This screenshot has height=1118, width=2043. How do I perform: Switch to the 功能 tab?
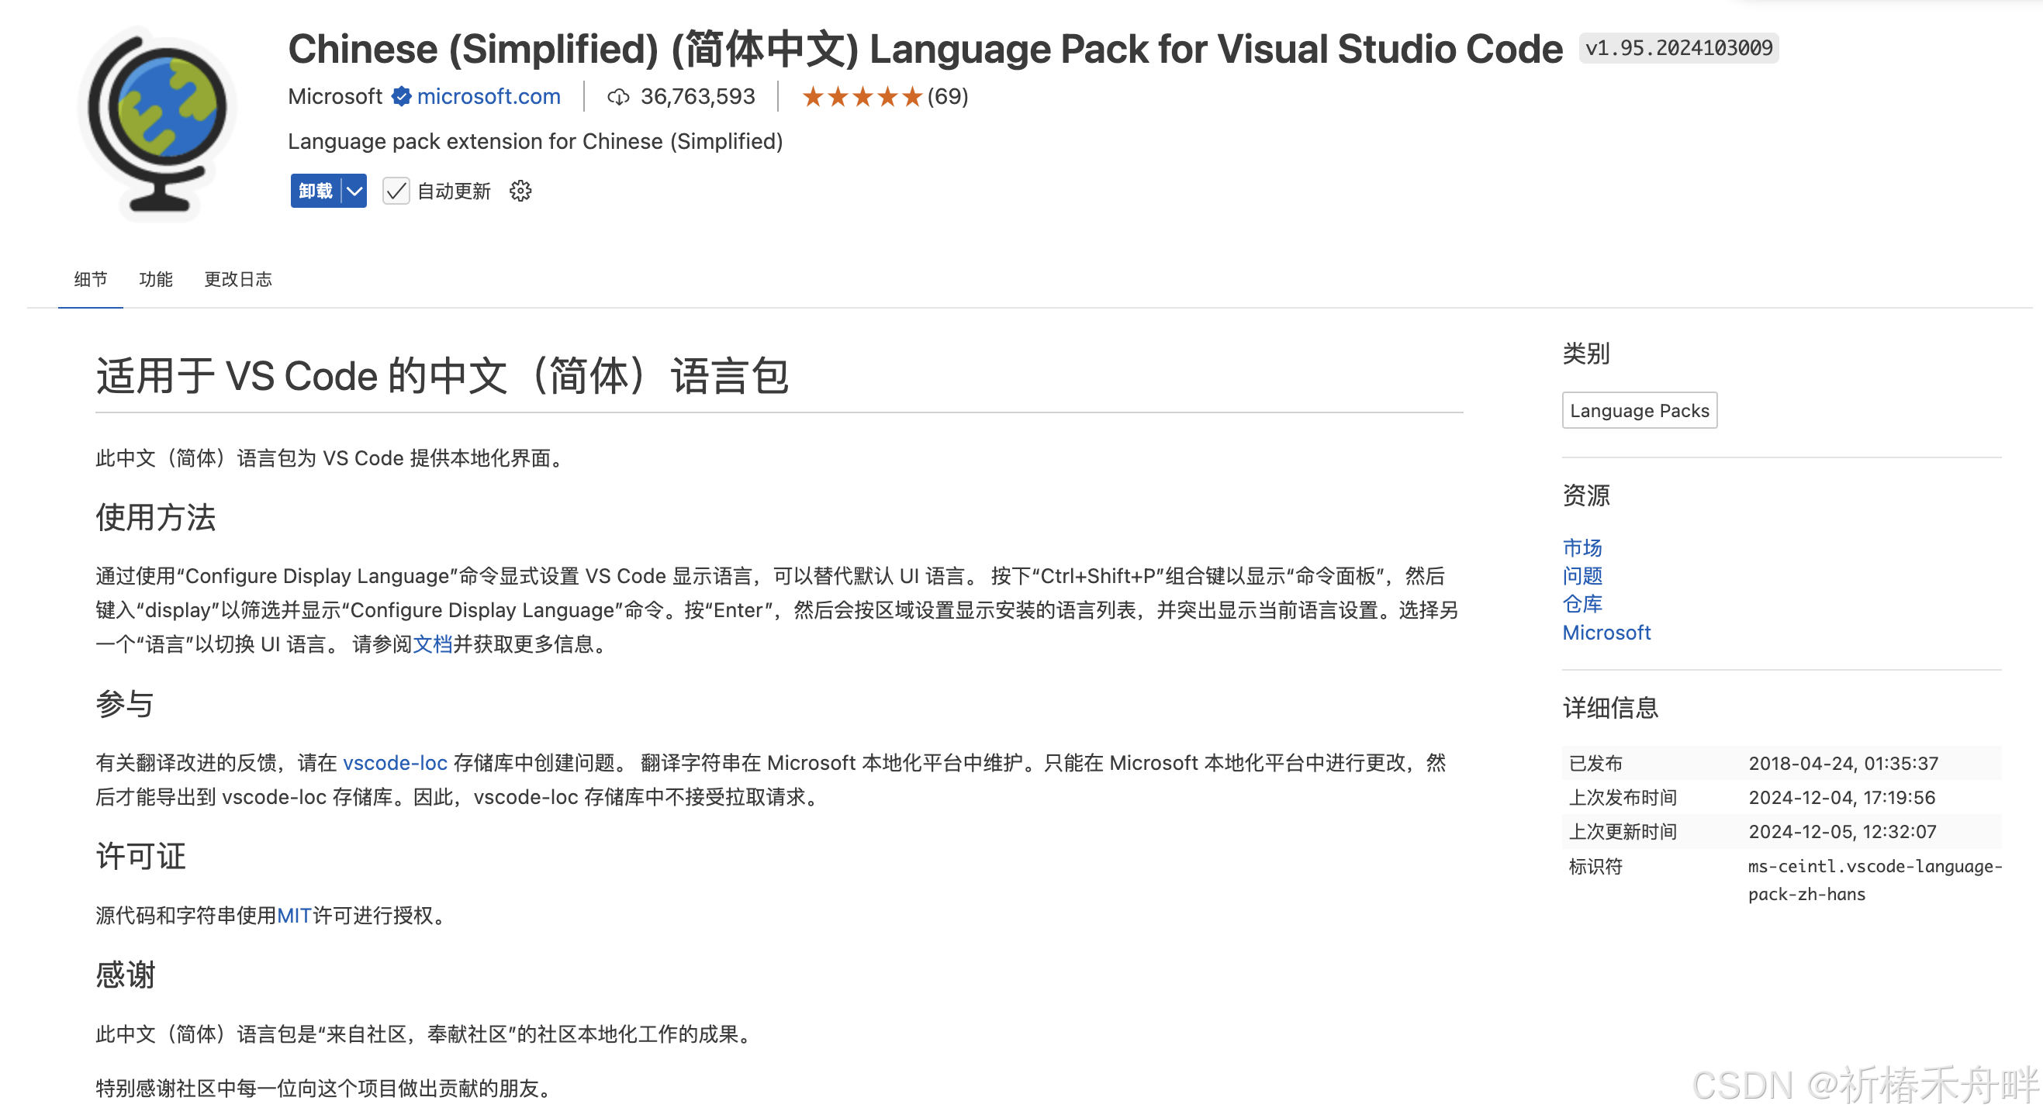coord(155,279)
